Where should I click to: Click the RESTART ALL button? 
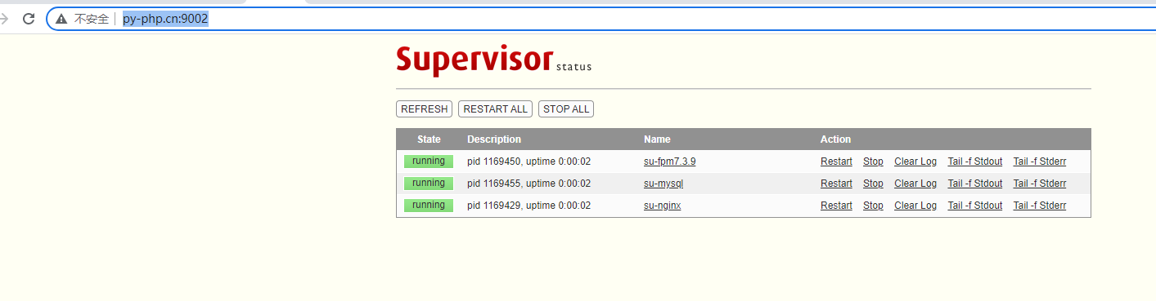(496, 109)
